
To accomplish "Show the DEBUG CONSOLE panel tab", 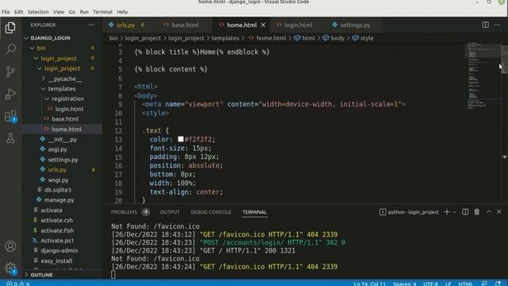I will [211, 212].
